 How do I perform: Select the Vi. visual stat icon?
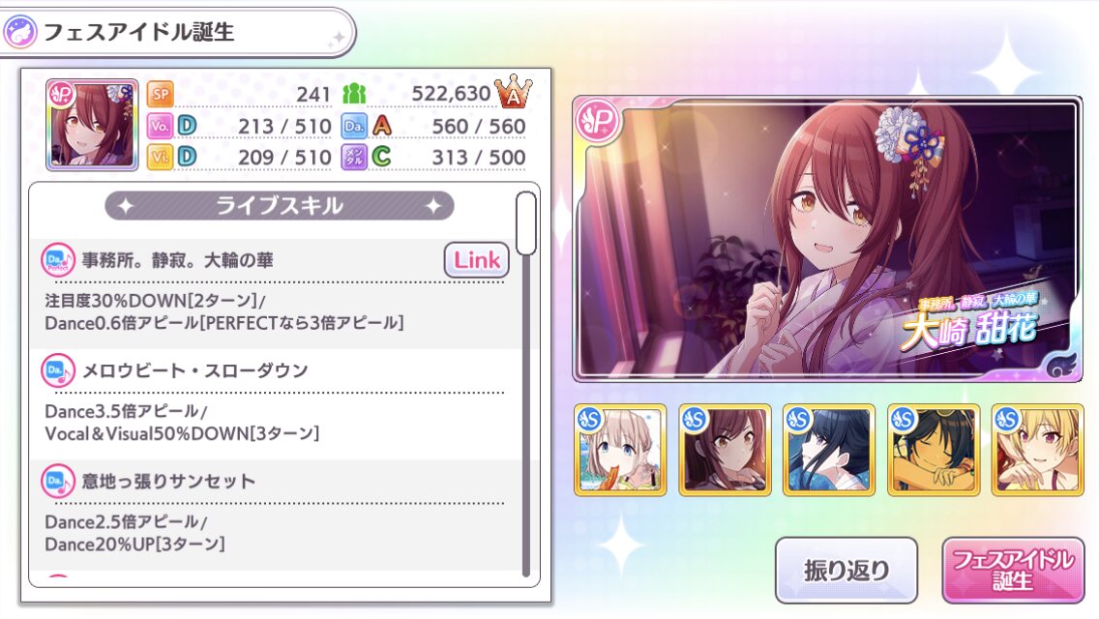[160, 157]
